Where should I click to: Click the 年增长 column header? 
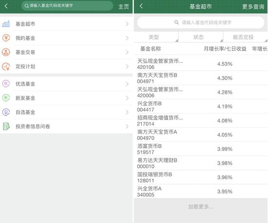[260, 49]
